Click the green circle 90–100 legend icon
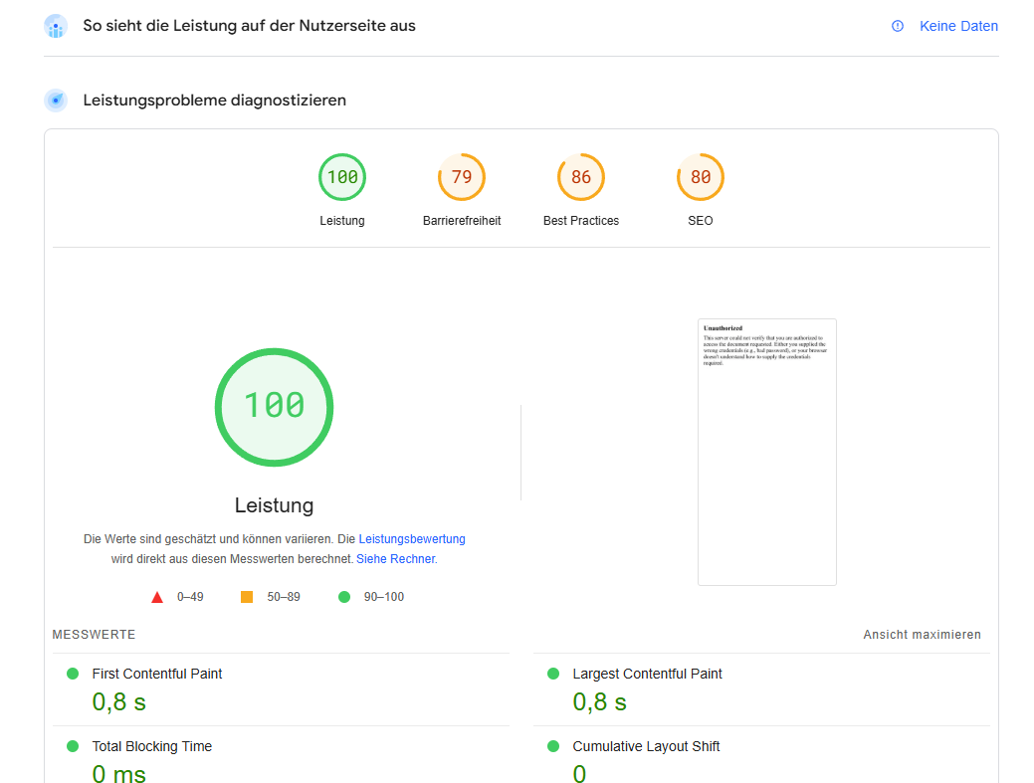Image resolution: width=1034 pixels, height=783 pixels. pos(344,597)
